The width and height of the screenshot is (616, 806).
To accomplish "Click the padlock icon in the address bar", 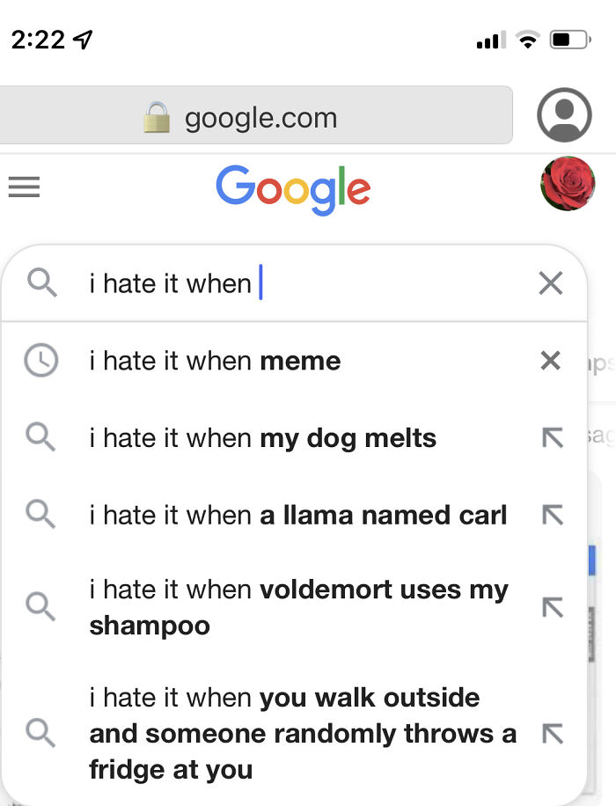I will coord(155,114).
